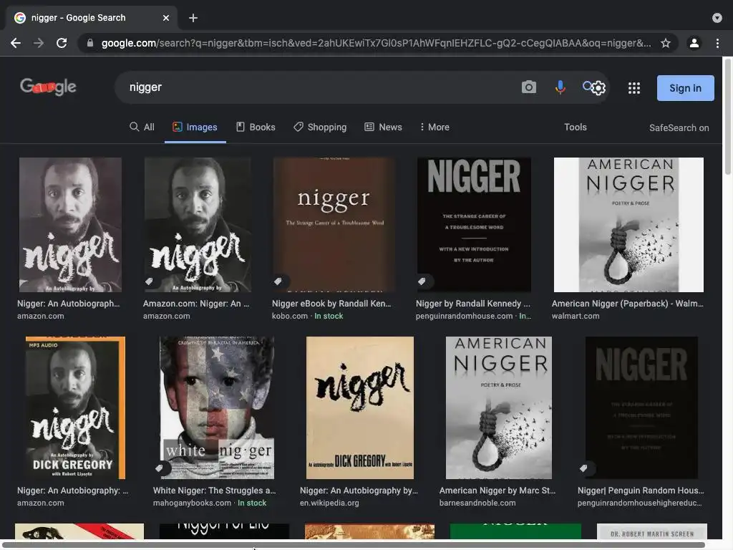Open quick settings gear icon
The height and width of the screenshot is (550, 733).
pos(599,88)
